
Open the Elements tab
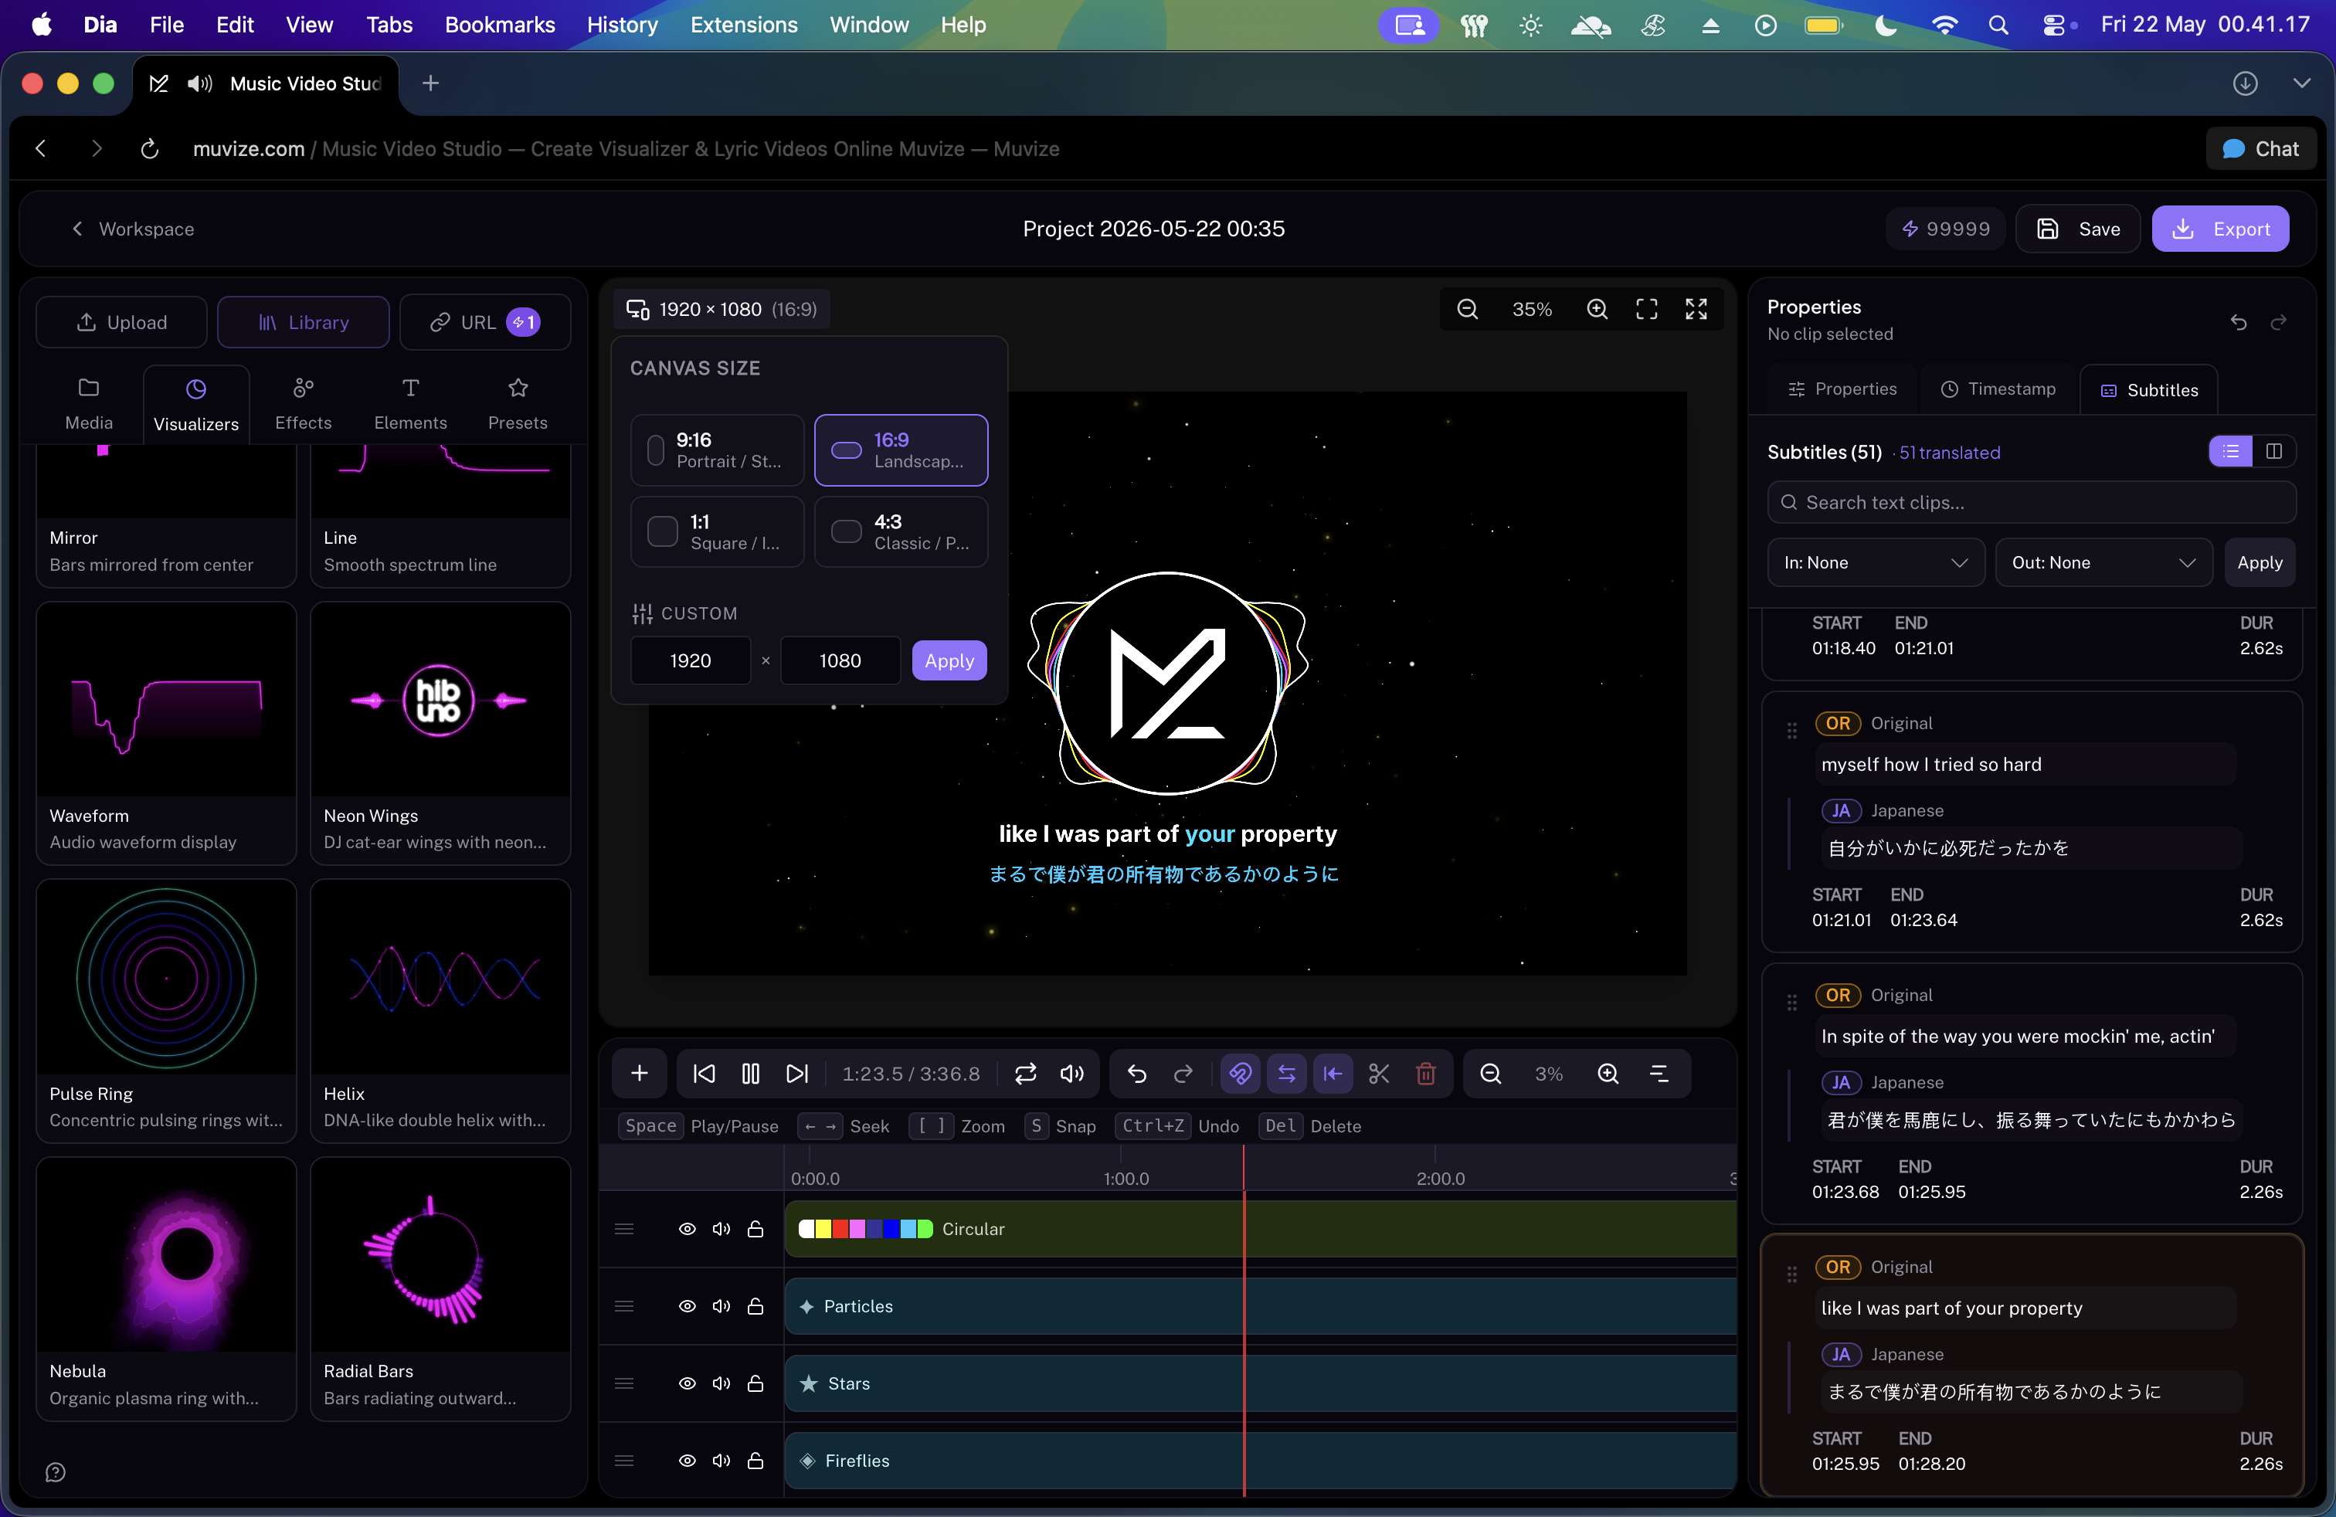[410, 403]
